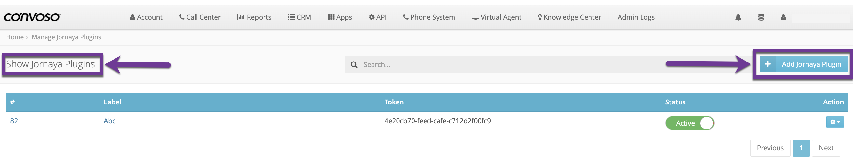853x164 pixels.
Task: Open the Virtual Agent menu
Action: (496, 17)
